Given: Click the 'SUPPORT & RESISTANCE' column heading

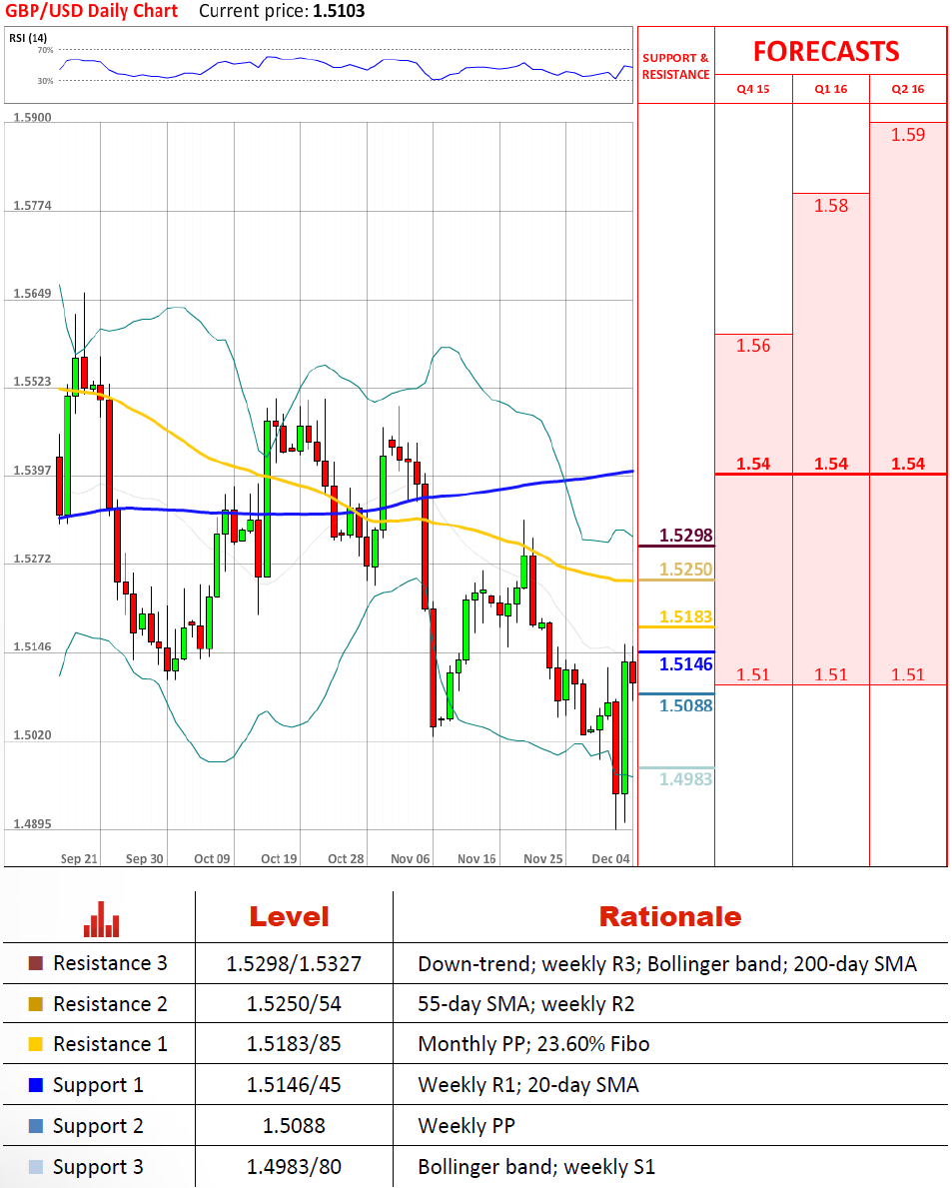Looking at the screenshot, I should 675,66.
